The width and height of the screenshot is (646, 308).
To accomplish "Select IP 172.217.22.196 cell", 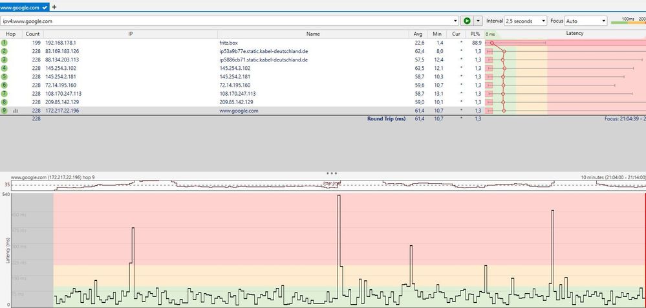I will 62,111.
